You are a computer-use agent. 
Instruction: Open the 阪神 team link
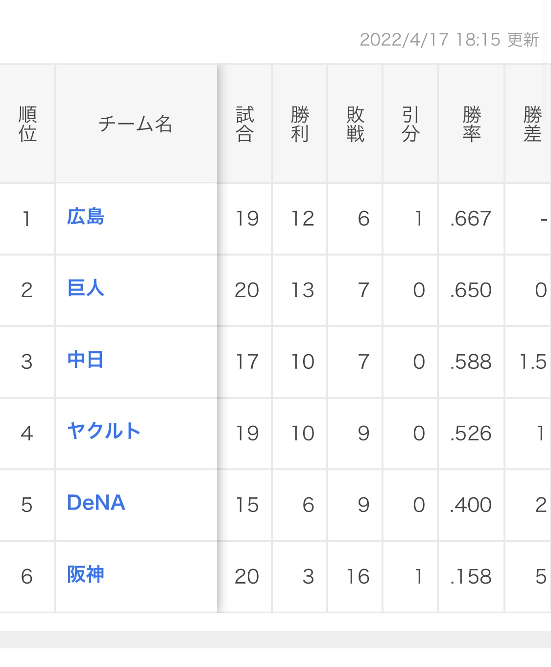[86, 575]
